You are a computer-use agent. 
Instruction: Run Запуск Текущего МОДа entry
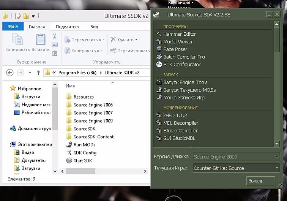click(x=186, y=90)
